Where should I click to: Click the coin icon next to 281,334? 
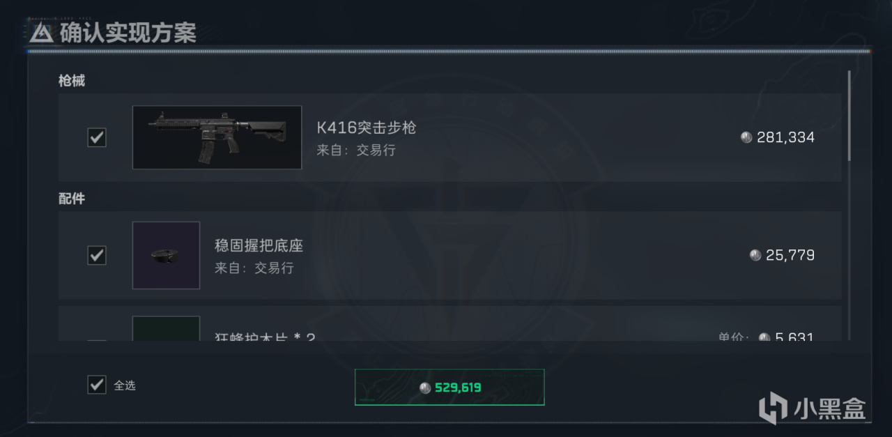(746, 137)
